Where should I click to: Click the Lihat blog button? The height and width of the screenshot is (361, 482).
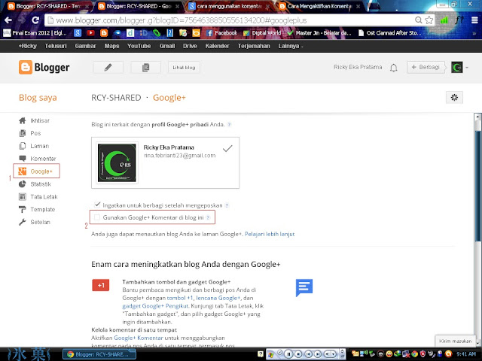click(184, 68)
